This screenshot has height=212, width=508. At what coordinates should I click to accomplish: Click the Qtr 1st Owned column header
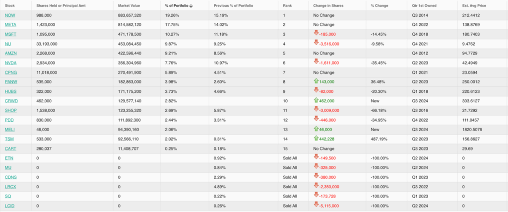426,5
